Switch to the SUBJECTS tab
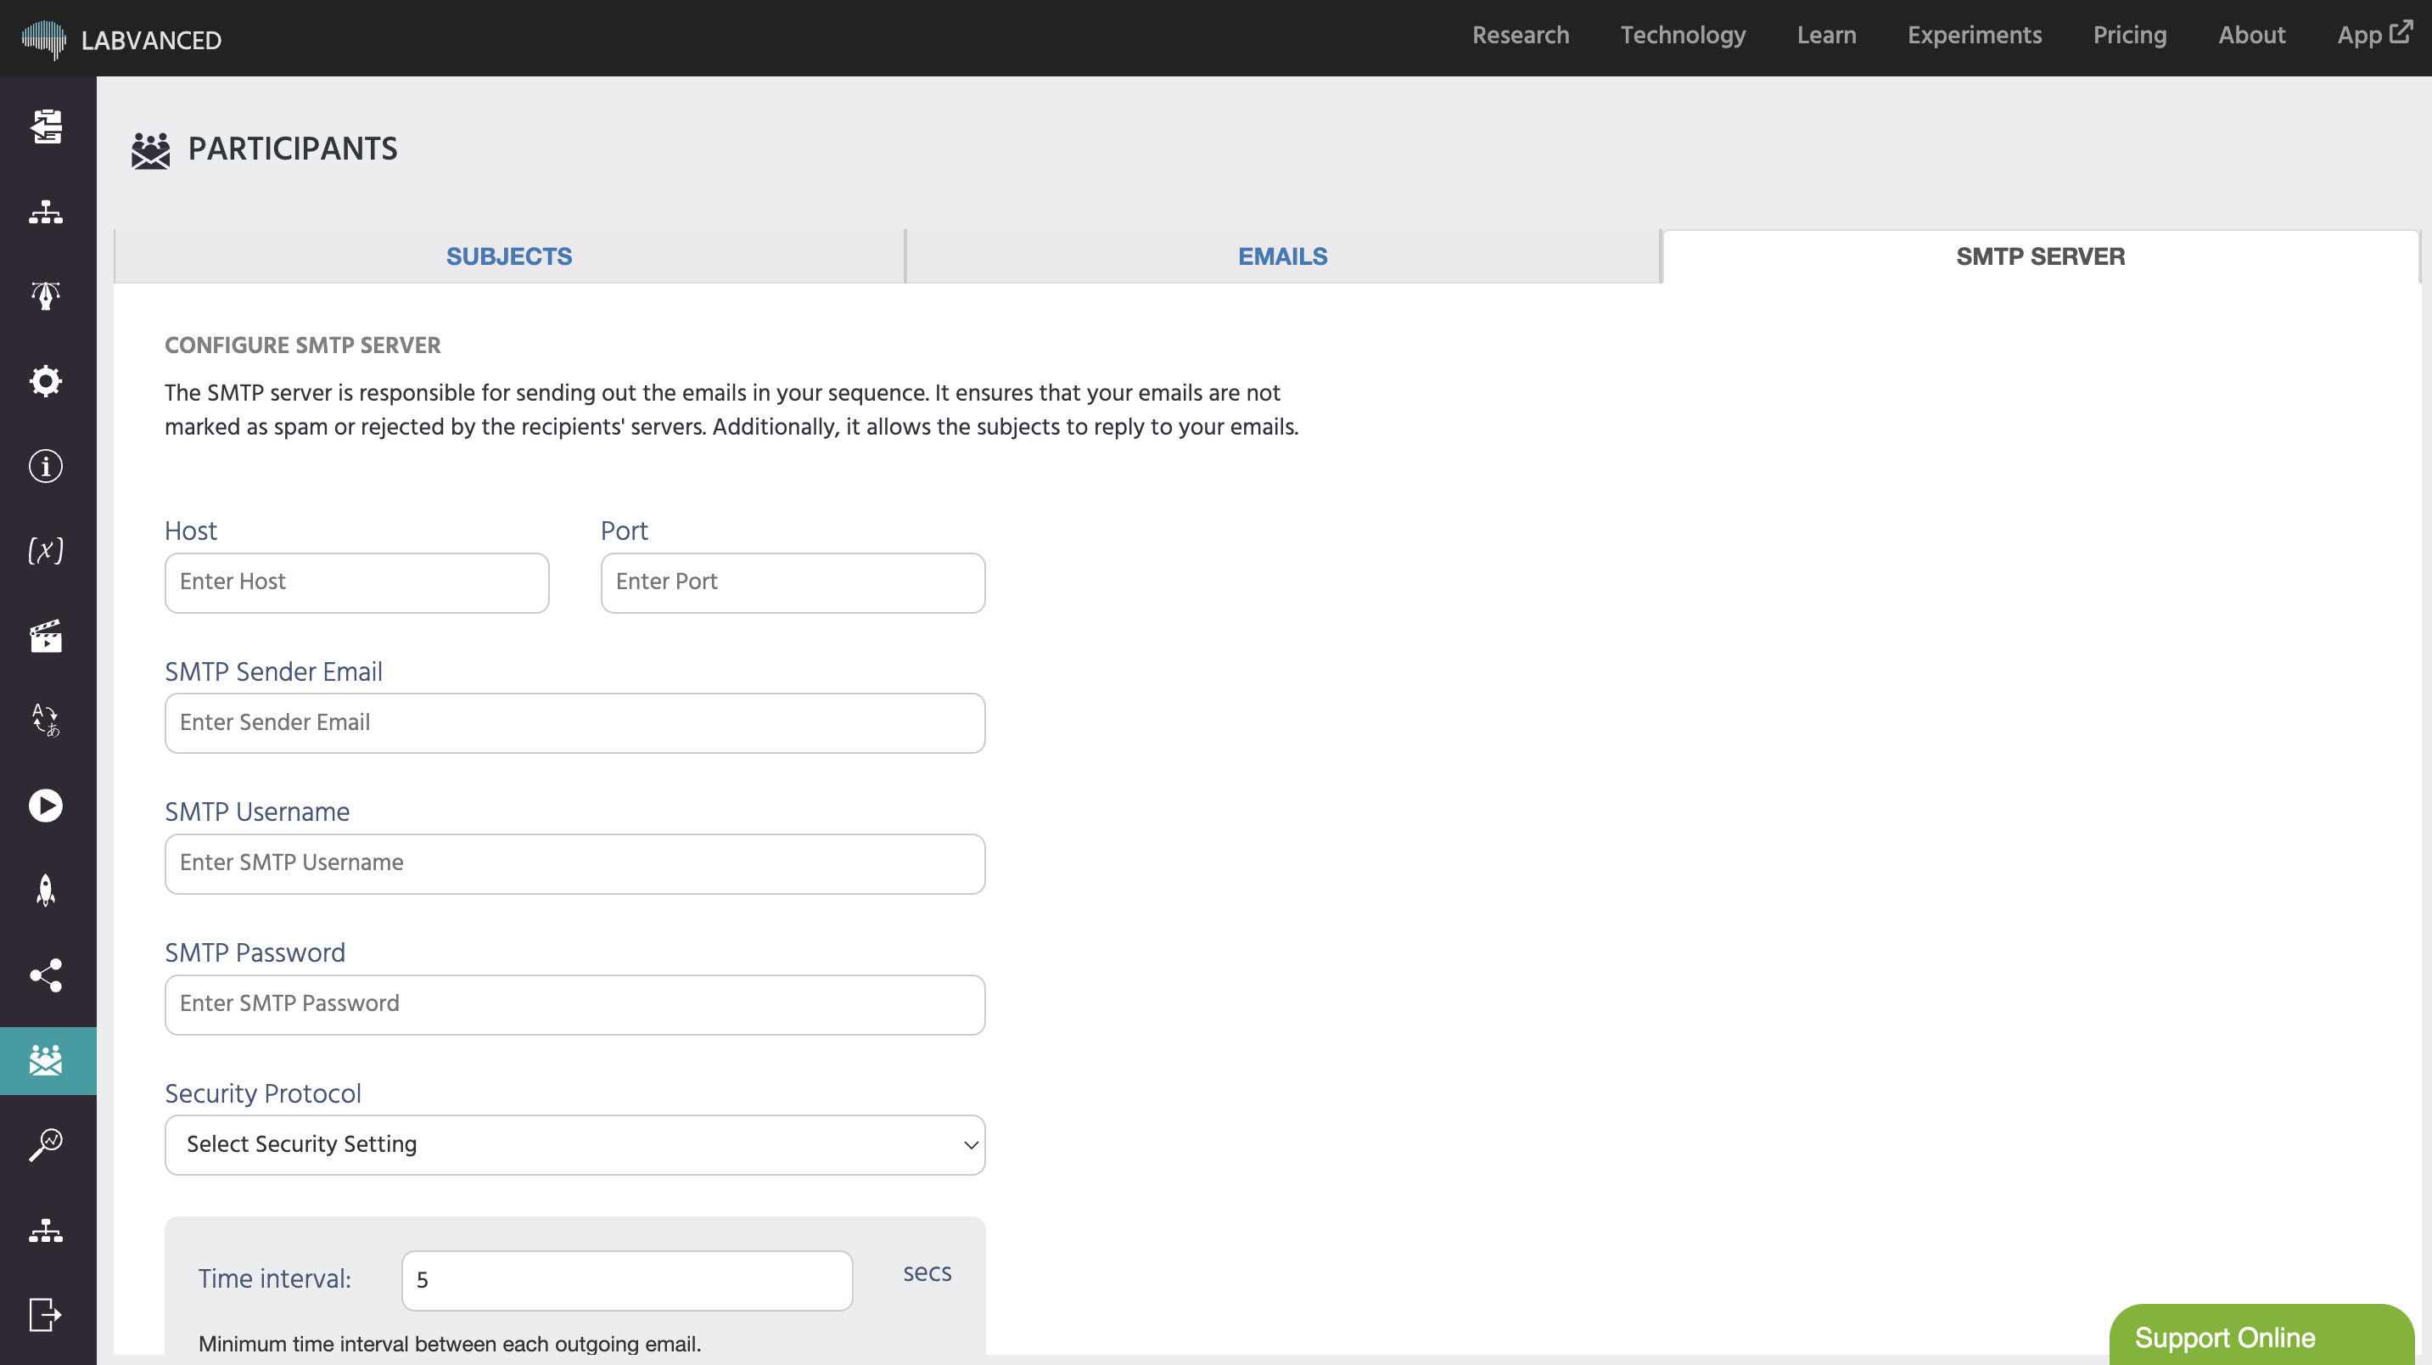 pyautogui.click(x=507, y=257)
